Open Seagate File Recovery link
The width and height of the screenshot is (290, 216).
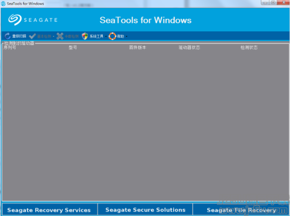pos(241,210)
